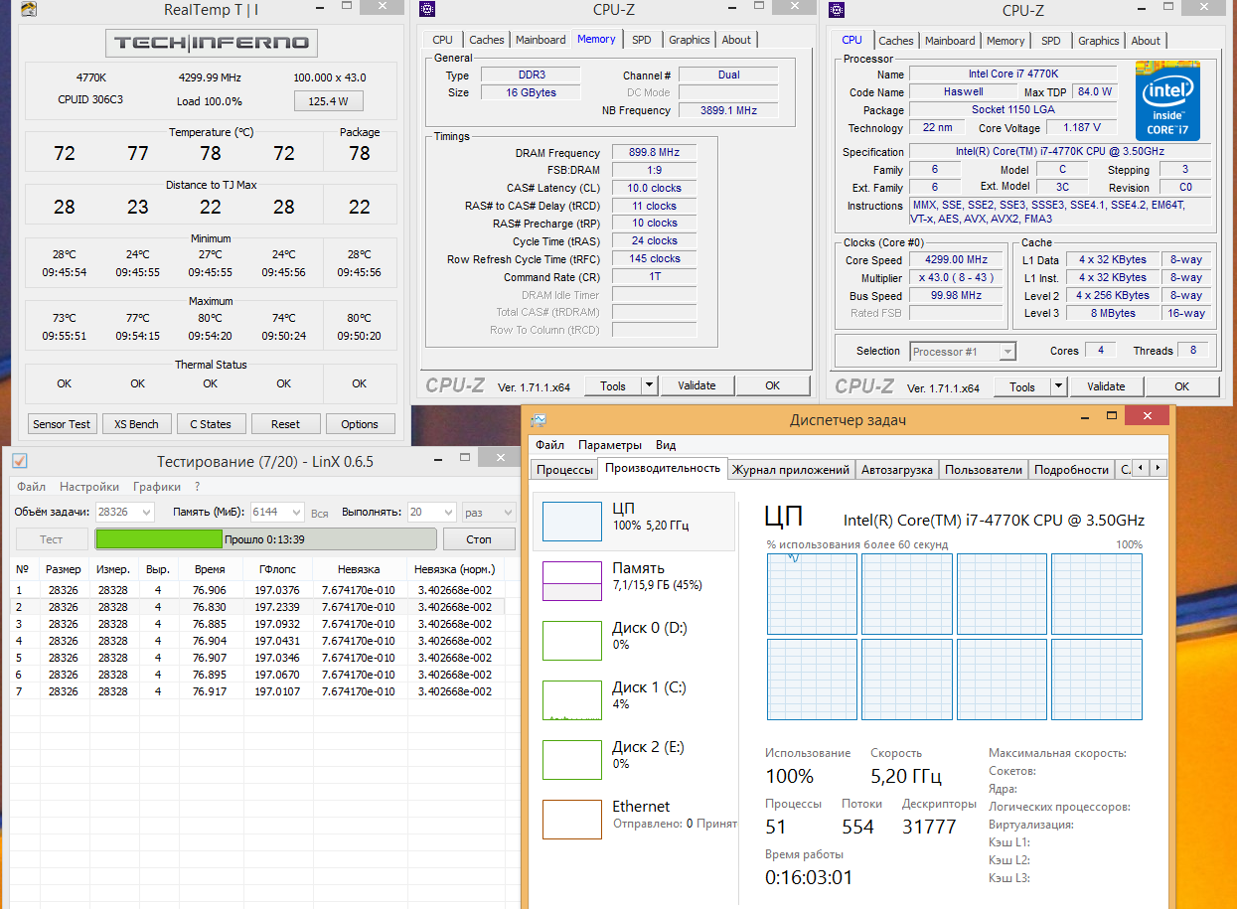Switch to SPD tab in Memory CPU-Z window

pos(642,40)
